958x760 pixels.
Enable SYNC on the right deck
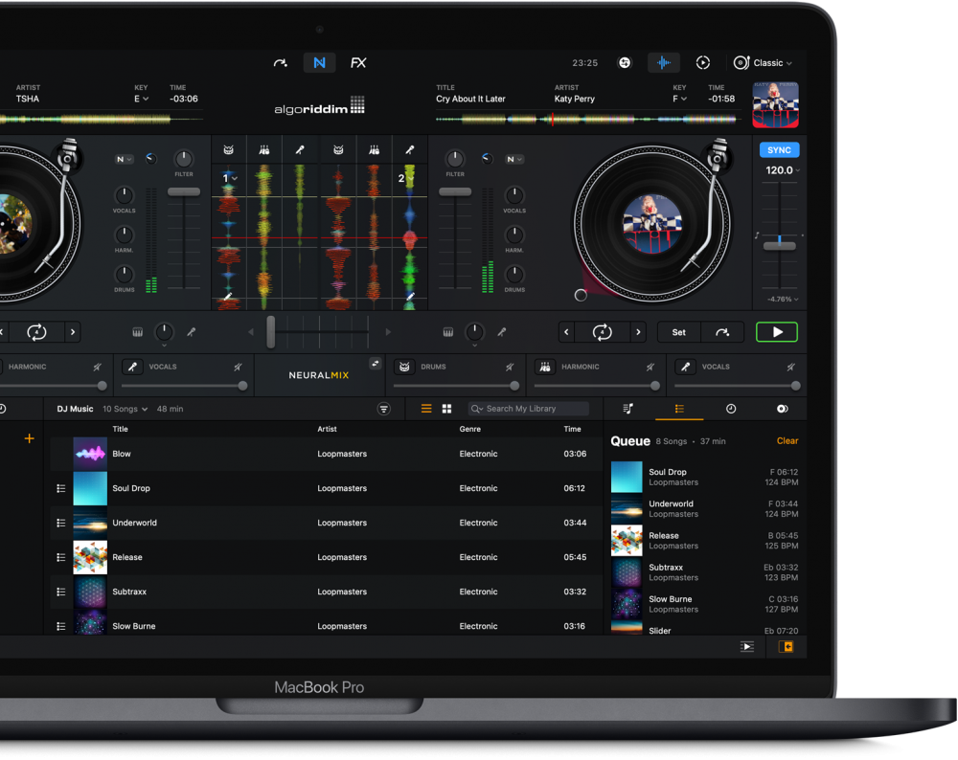779,149
